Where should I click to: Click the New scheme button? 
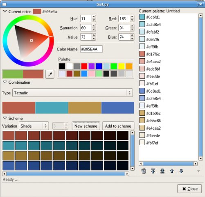(86, 126)
